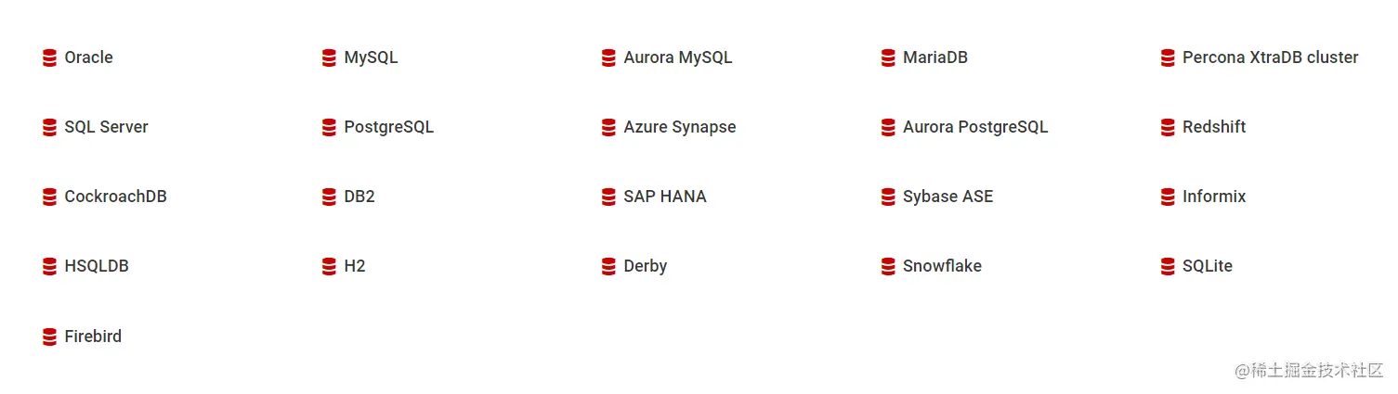
Task: Click the database icon beside Oracle
Action: coord(50,58)
